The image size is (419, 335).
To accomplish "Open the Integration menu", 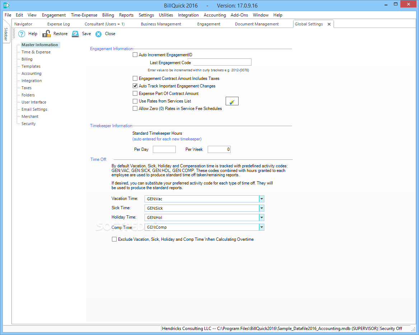I will 188,15.
